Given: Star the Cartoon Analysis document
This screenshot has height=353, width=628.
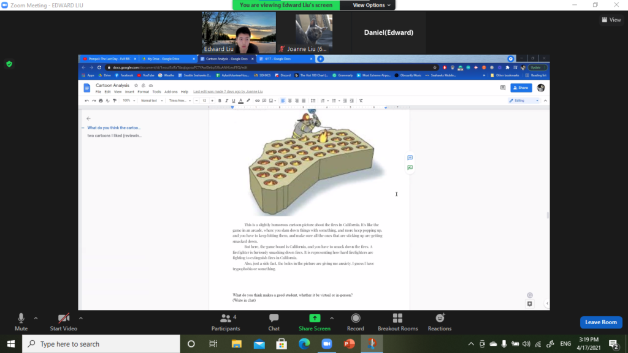Looking at the screenshot, I should point(136,85).
